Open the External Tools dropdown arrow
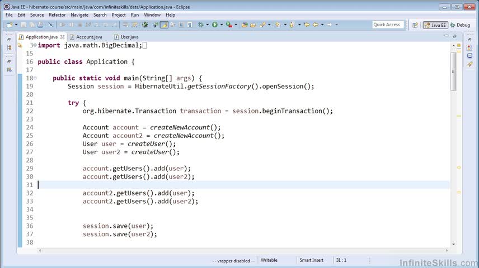Image resolution: width=479 pixels, height=268 pixels. point(236,25)
